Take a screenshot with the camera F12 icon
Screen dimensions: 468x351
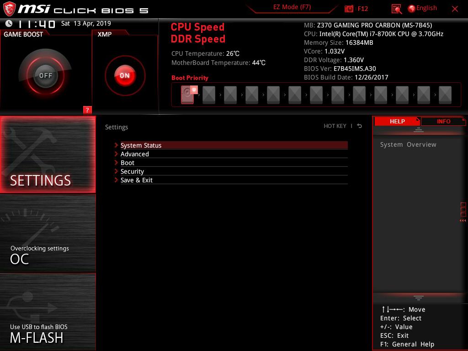click(x=349, y=9)
